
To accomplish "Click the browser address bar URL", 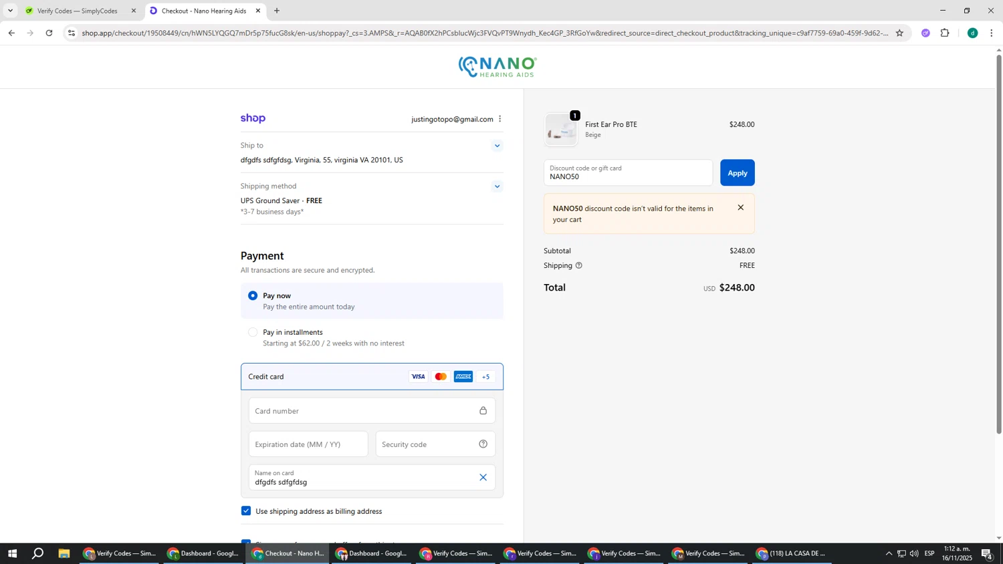I will pos(485,33).
